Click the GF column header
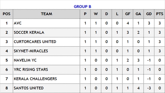165x93 pixels. 128,14
